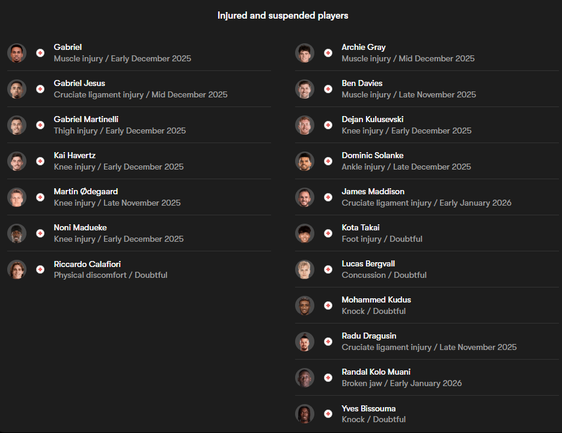Open James Maddison's cruciate ligament injury details

point(427,203)
